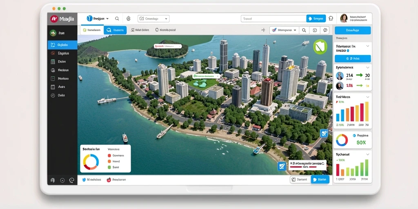Screen dimensions: 418x209
Task: Click the 90% value beside donut chart
Action: tap(361, 142)
